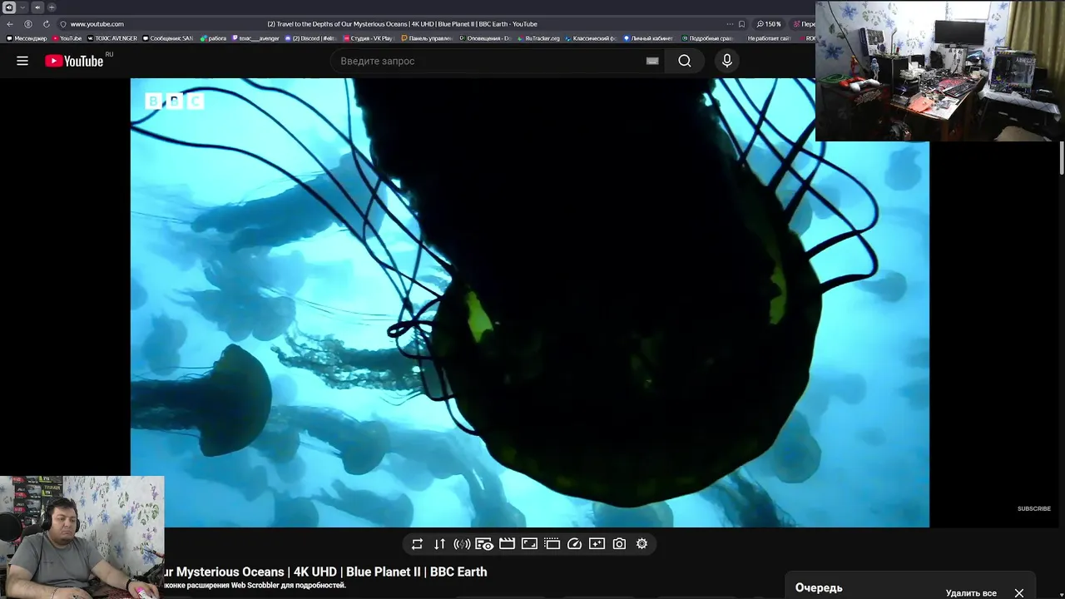Open the 'TOXIC AVENGER' bookmark
The height and width of the screenshot is (599, 1065).
112,38
